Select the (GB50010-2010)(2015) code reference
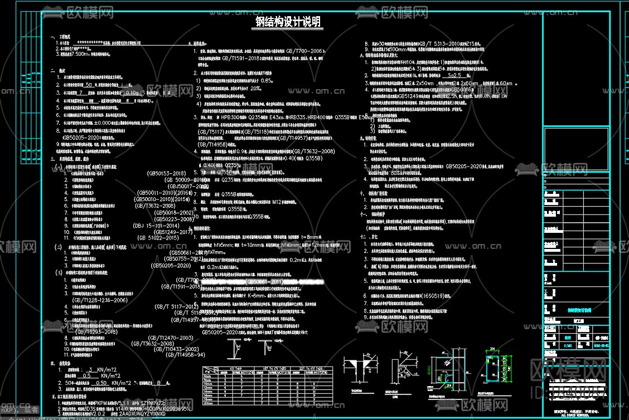The image size is (629, 420). click(x=162, y=199)
